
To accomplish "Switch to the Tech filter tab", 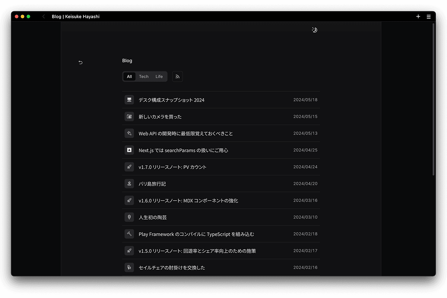I will [x=144, y=77].
